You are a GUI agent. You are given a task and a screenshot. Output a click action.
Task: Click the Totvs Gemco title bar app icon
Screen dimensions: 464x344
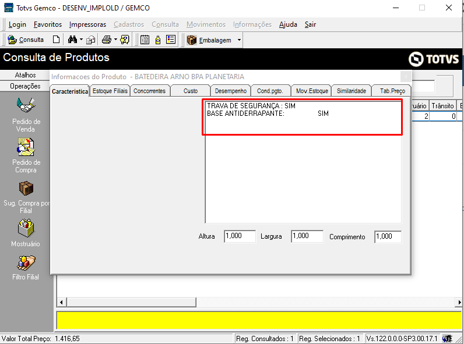pos(8,8)
